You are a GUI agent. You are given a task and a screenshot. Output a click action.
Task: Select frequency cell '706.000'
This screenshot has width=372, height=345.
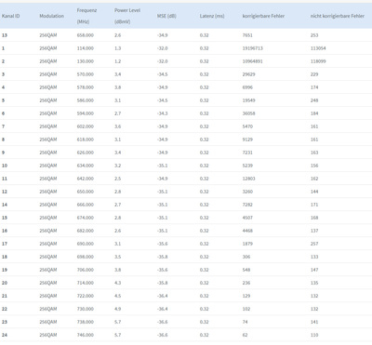[86, 270]
